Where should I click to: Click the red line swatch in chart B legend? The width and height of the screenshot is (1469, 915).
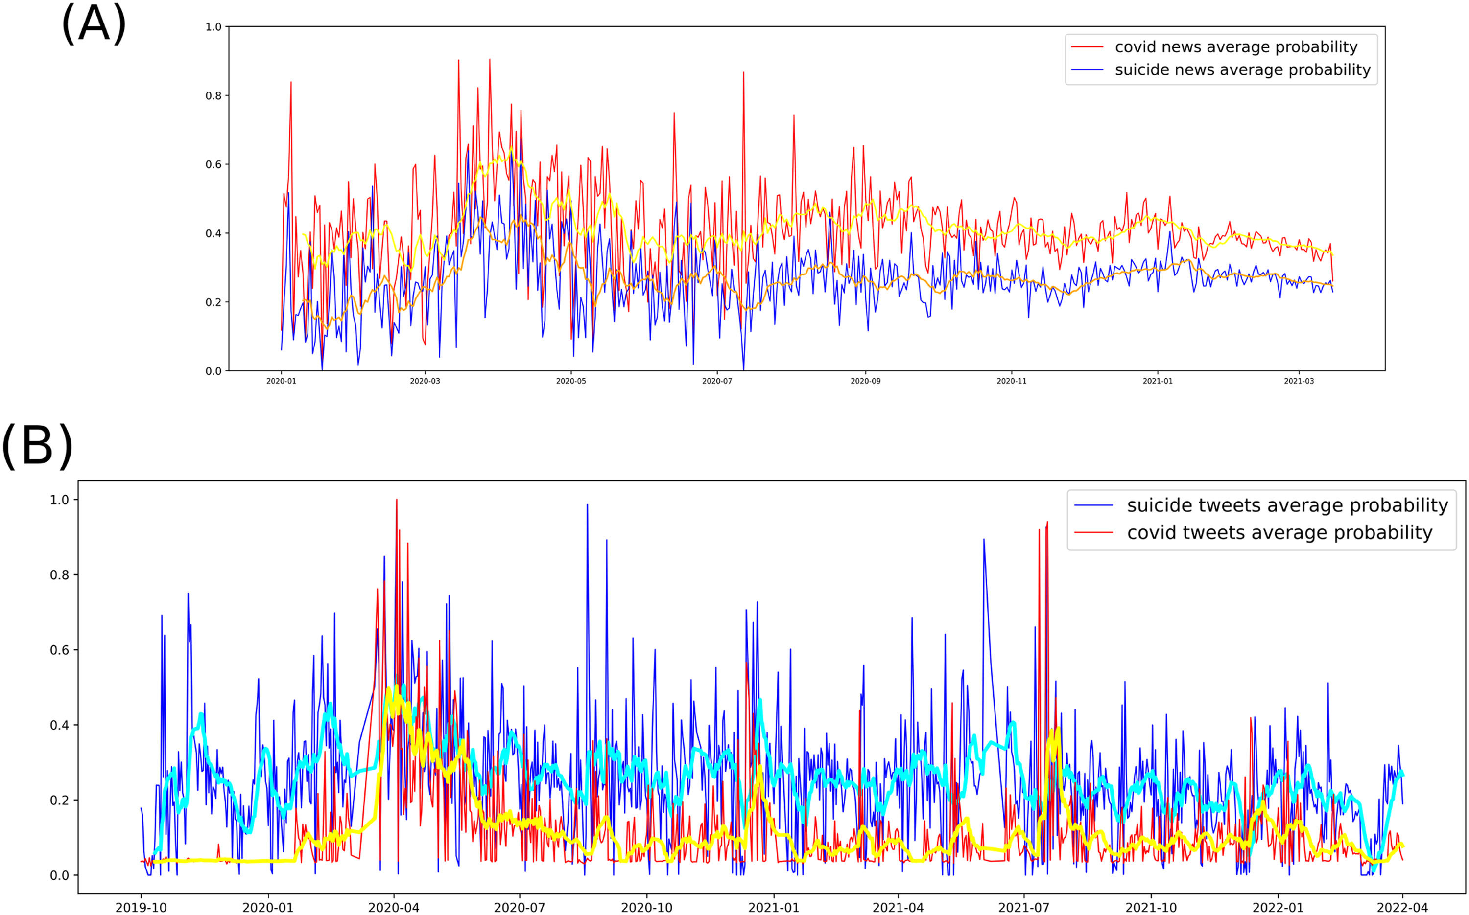point(1093,532)
